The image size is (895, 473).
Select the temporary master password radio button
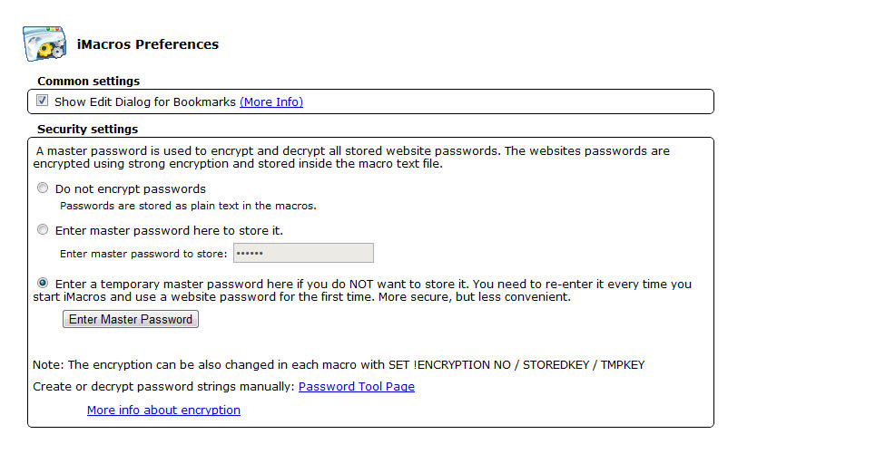pyautogui.click(x=43, y=284)
